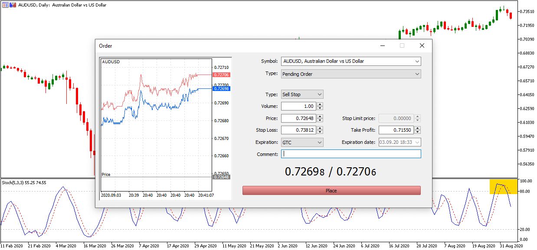Raise Take Profit using up arrow
The height and width of the screenshot is (250, 537).
[417, 128]
